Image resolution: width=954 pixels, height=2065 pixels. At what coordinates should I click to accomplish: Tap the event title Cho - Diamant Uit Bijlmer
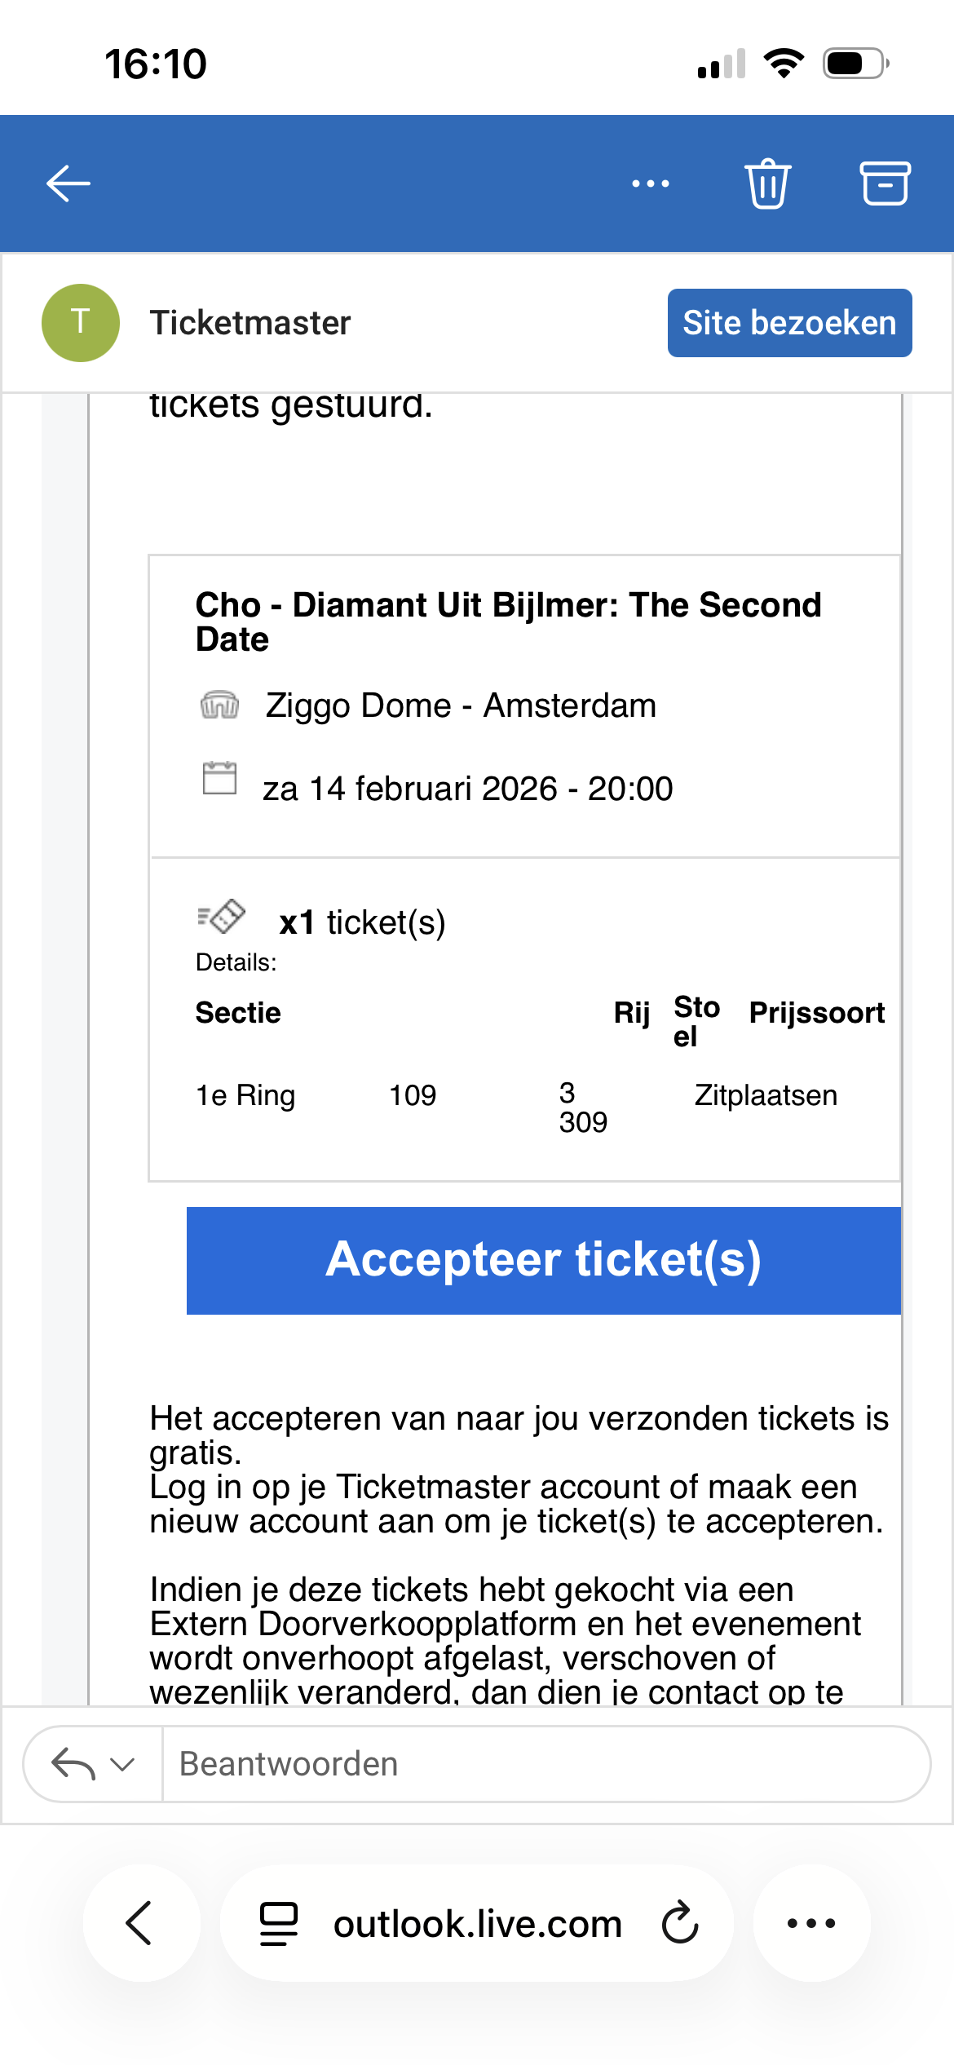pyautogui.click(x=507, y=621)
